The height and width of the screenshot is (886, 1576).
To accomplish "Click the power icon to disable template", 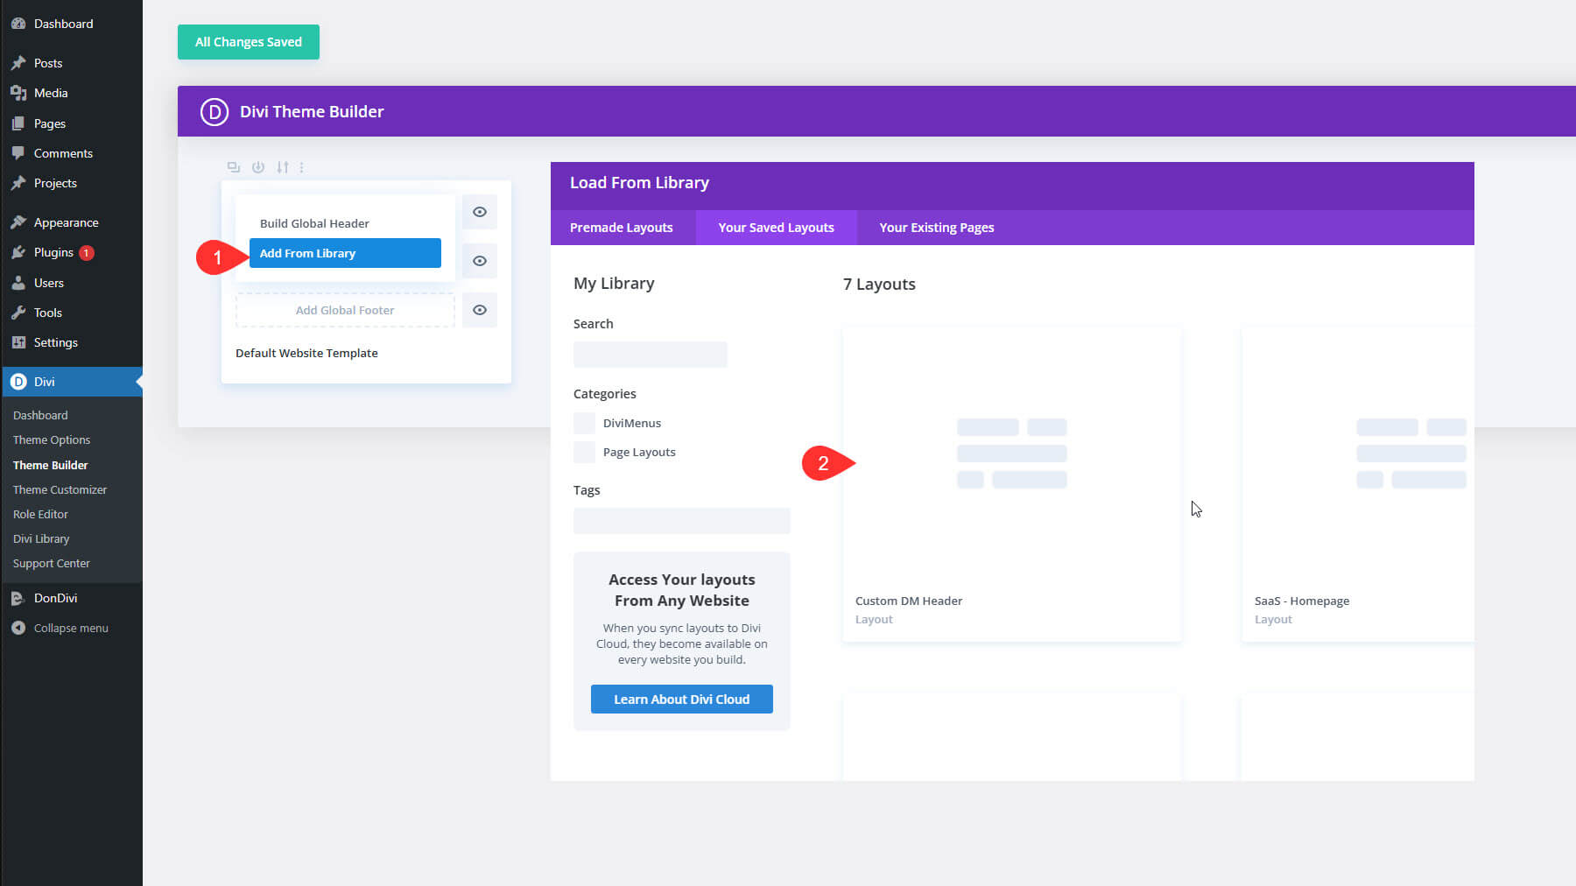I will pos(258,167).
